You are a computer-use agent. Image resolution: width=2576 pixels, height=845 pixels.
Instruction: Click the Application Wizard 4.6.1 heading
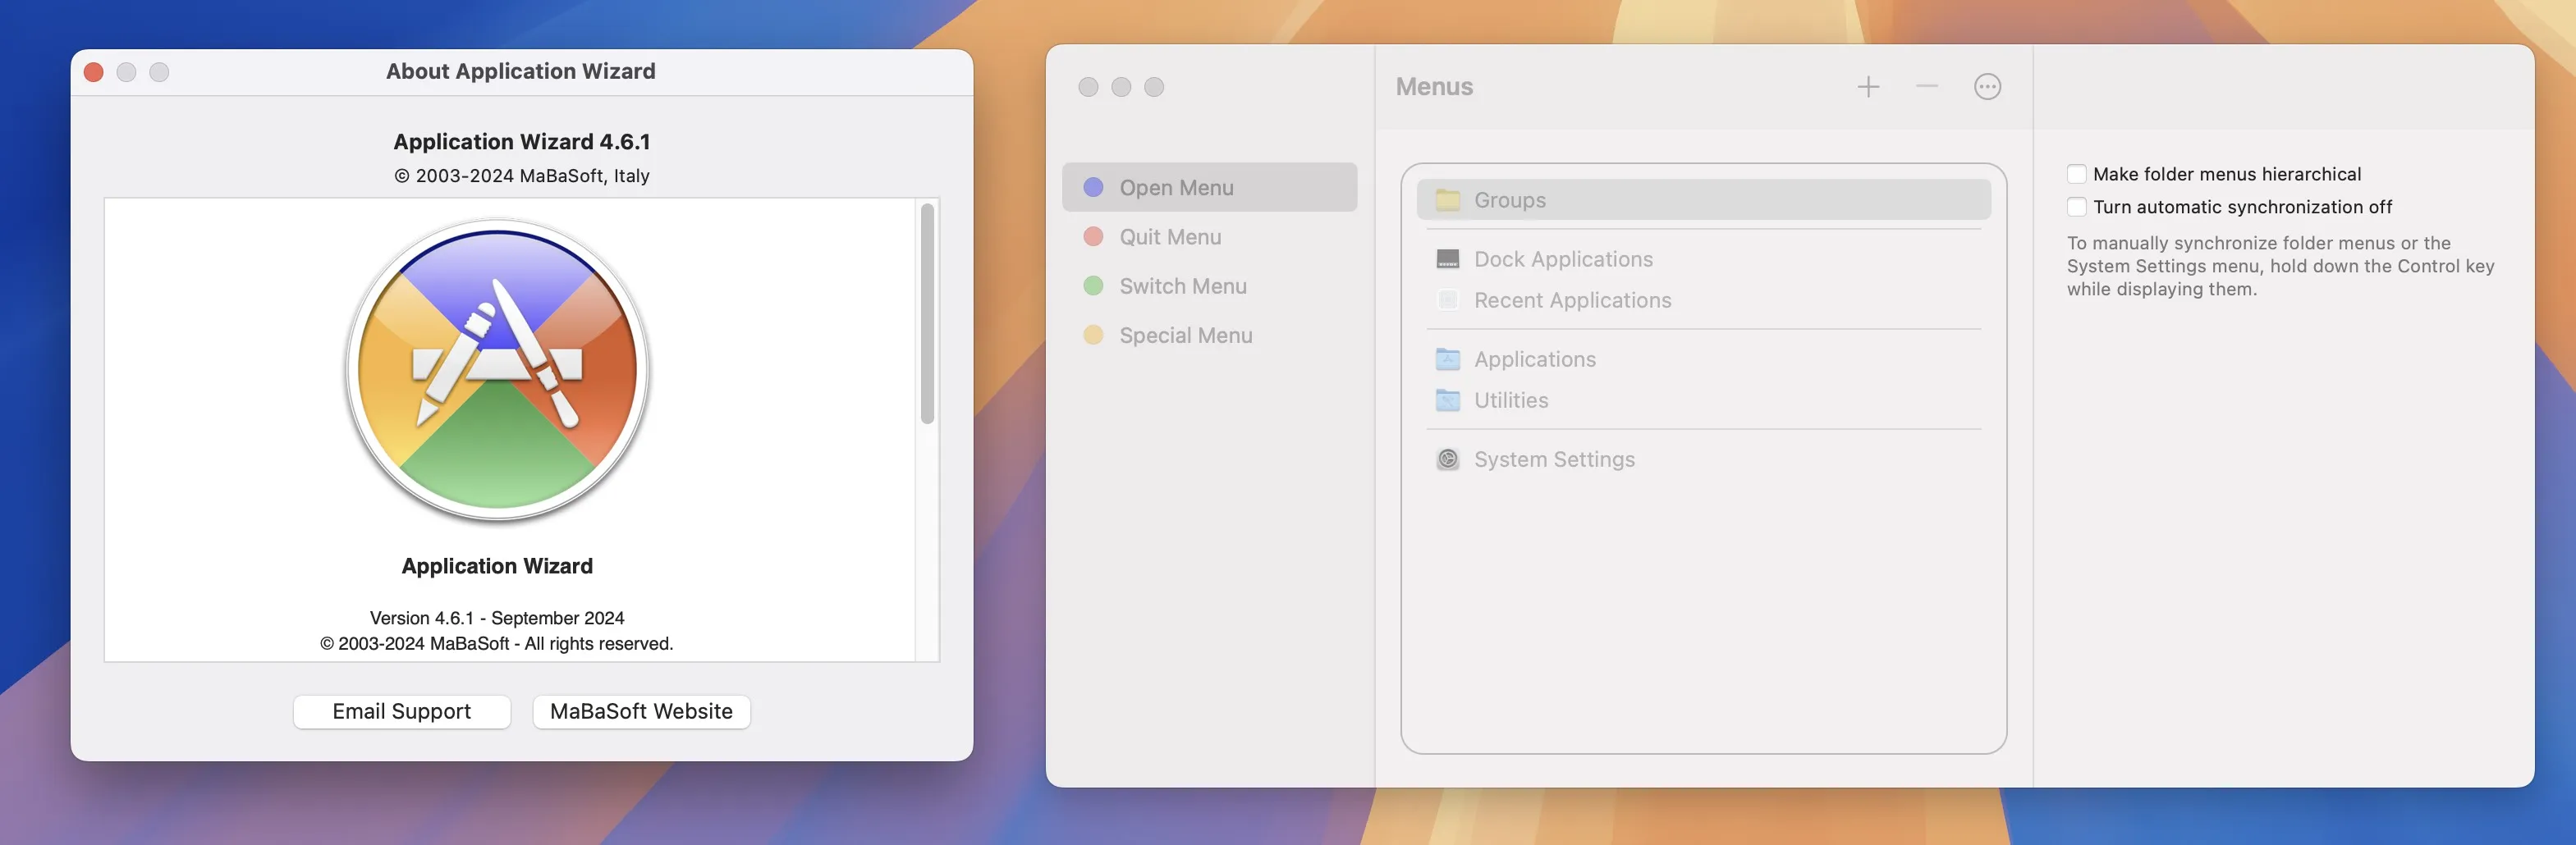point(521,142)
